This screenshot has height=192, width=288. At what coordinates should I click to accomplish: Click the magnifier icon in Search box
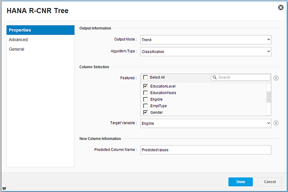(215, 77)
